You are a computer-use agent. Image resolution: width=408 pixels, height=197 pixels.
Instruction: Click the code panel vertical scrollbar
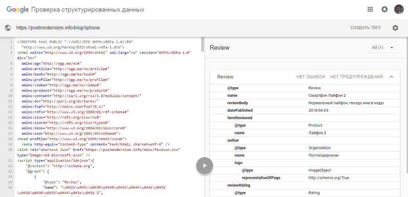[x=203, y=45]
